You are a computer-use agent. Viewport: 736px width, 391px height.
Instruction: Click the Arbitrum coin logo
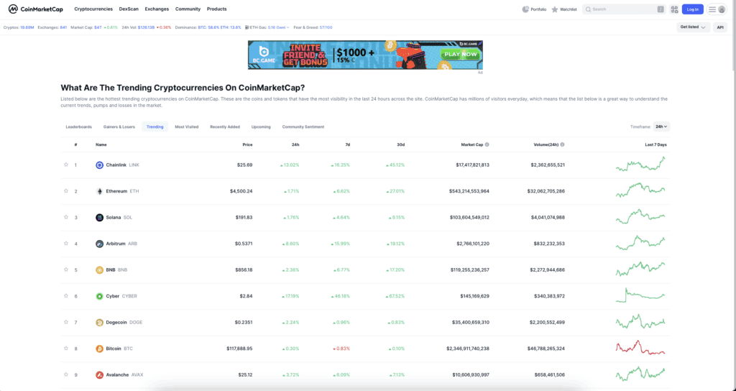[99, 244]
